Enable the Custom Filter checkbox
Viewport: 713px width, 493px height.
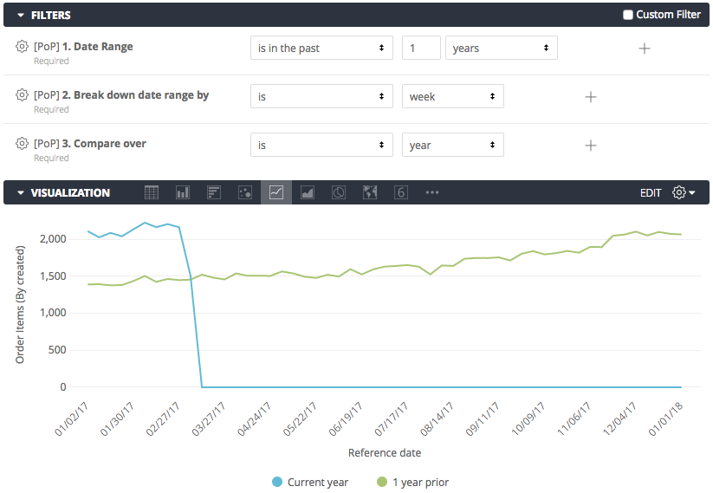coord(628,15)
